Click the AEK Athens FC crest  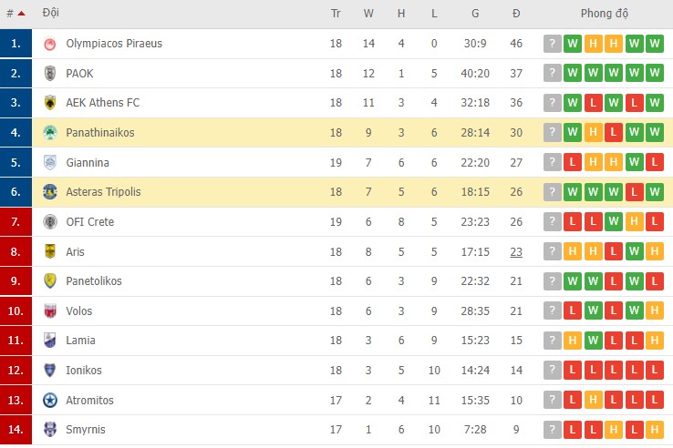tap(50, 103)
